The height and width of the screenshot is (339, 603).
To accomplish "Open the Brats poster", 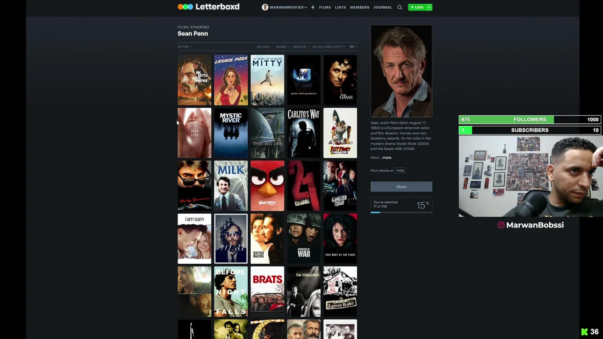I will point(267,291).
